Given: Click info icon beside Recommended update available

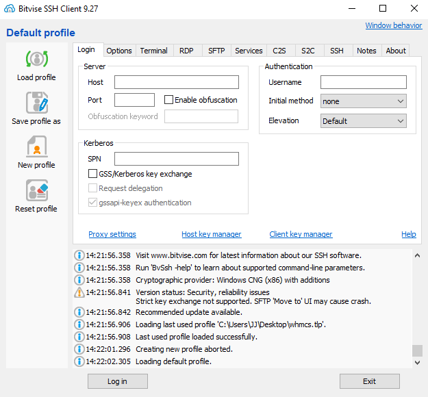Looking at the screenshot, I should tap(79, 312).
